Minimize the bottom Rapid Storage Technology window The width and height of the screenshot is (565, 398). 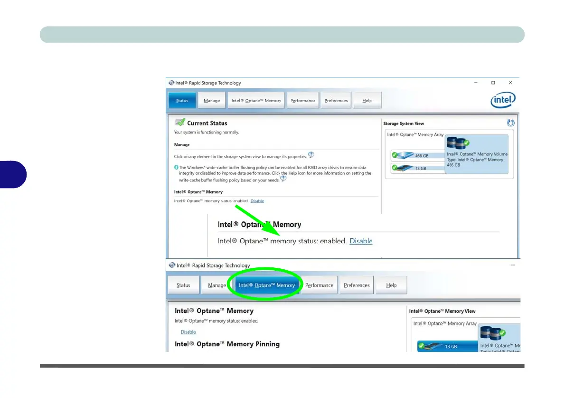tap(513, 265)
